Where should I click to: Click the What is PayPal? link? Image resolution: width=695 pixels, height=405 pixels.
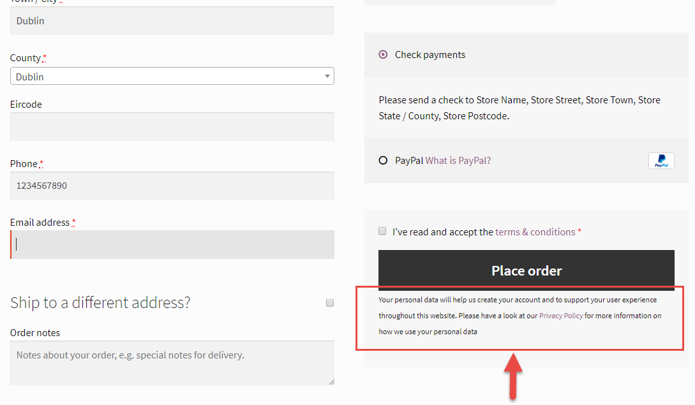coord(458,160)
